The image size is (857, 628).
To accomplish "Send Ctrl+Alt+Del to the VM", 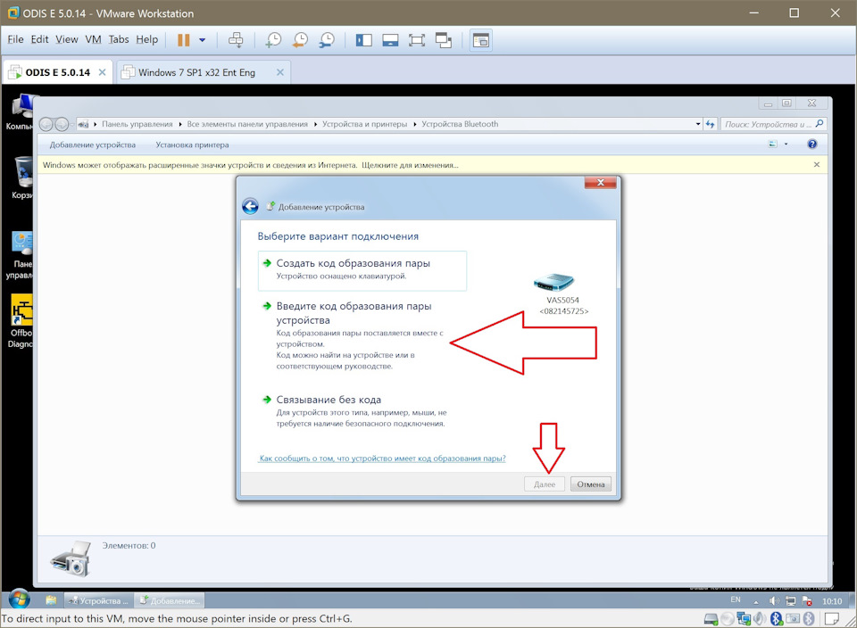I will (236, 40).
